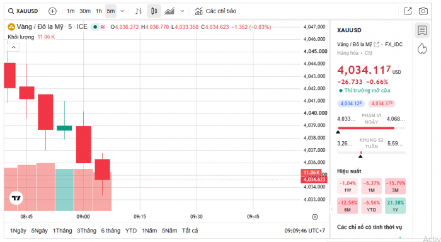Switch the chart interval to 30m

(x=85, y=11)
